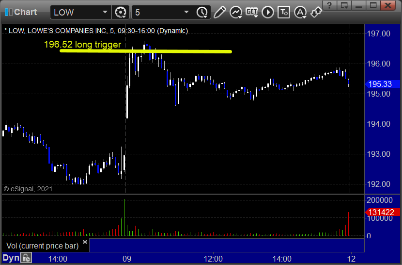Click the 193.00 price axis label
Screen dimensions: 402x265
[379, 154]
